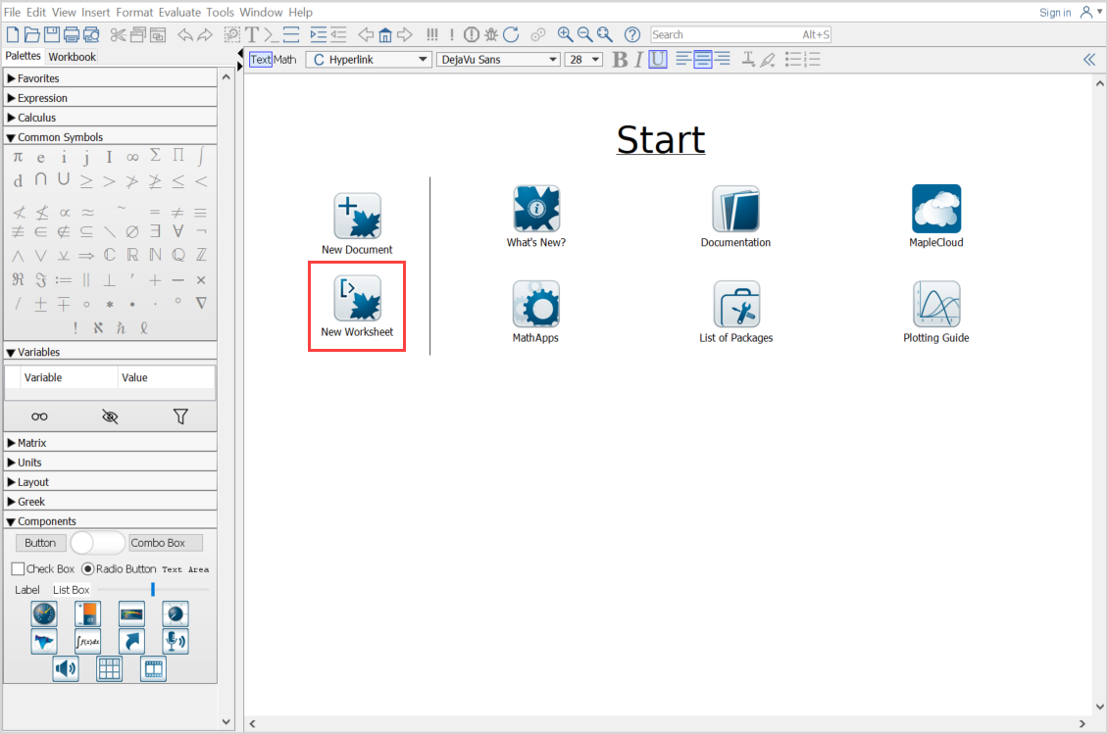The height and width of the screenshot is (734, 1108).
Task: Open the New Document icon
Action: pyautogui.click(x=357, y=217)
